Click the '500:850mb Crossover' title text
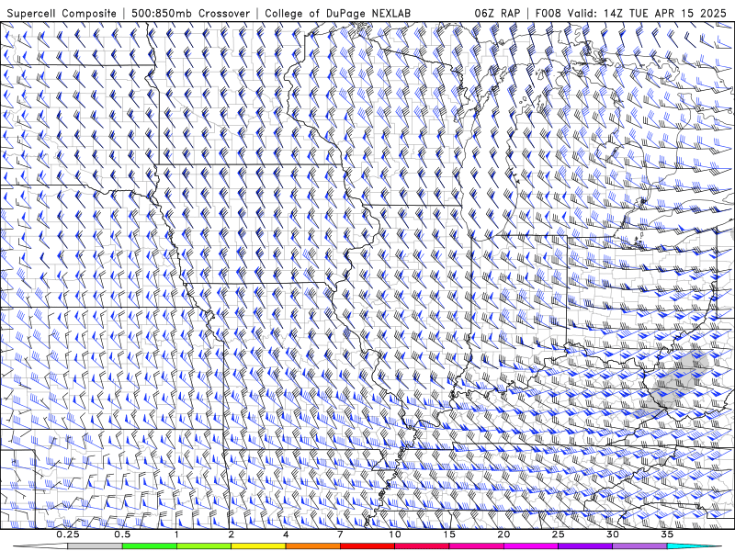This screenshot has width=735, height=551. pyautogui.click(x=191, y=13)
